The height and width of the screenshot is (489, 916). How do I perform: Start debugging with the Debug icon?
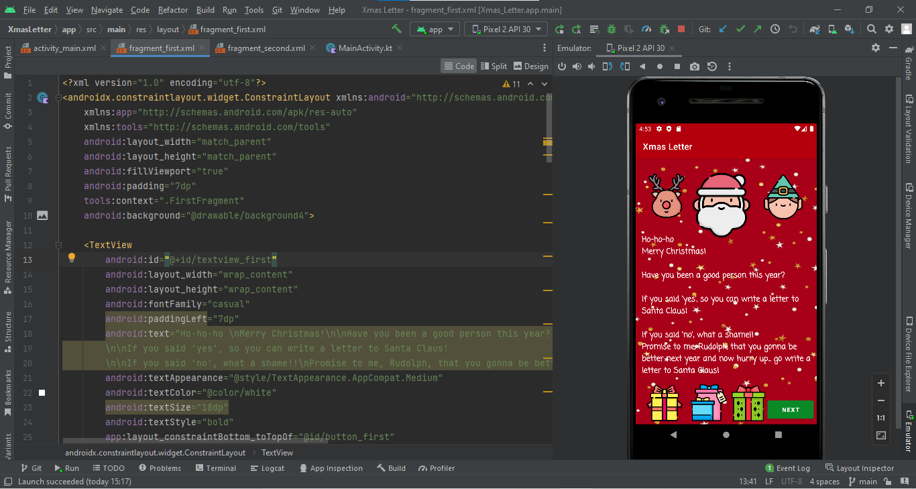pyautogui.click(x=610, y=29)
